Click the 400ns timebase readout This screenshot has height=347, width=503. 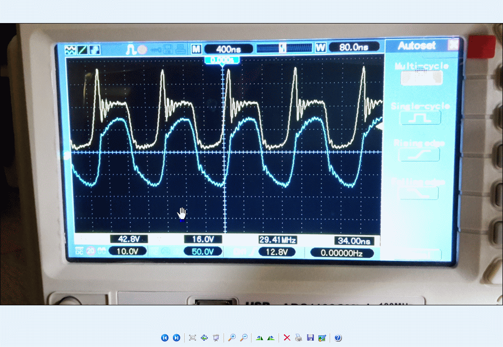[228, 49]
